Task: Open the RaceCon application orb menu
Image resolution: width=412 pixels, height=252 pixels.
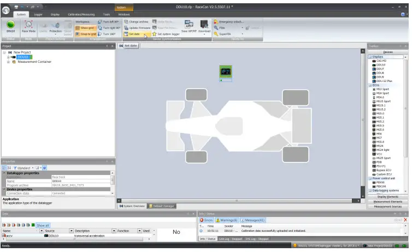Action: pyautogui.click(x=6, y=10)
